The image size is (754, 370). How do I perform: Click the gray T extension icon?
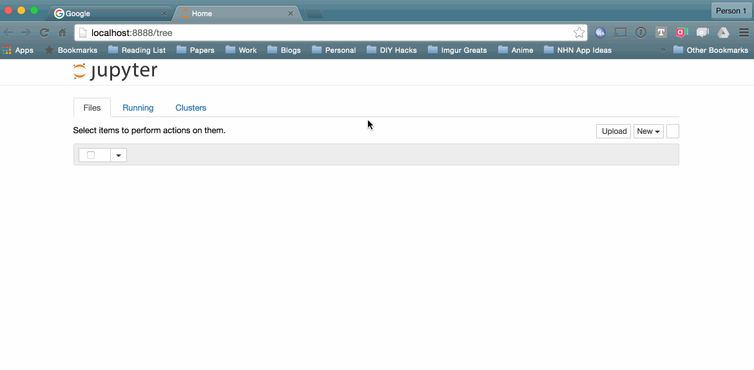pyautogui.click(x=661, y=33)
